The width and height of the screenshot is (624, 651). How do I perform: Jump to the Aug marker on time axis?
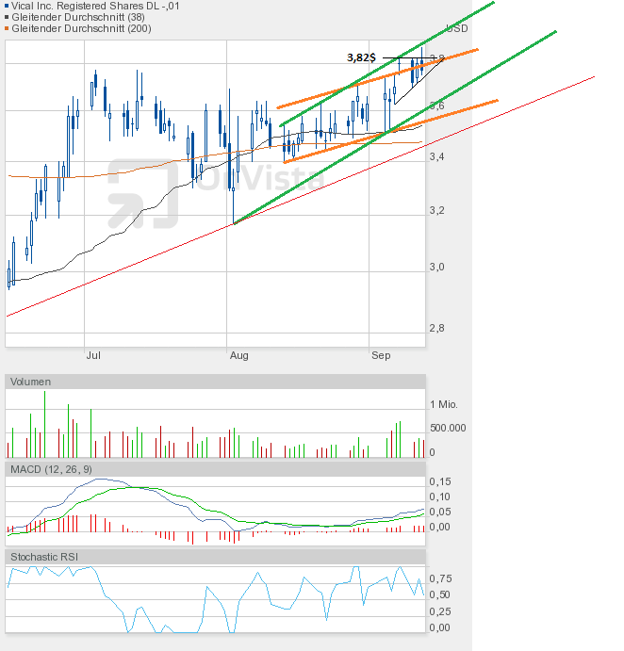[238, 356]
